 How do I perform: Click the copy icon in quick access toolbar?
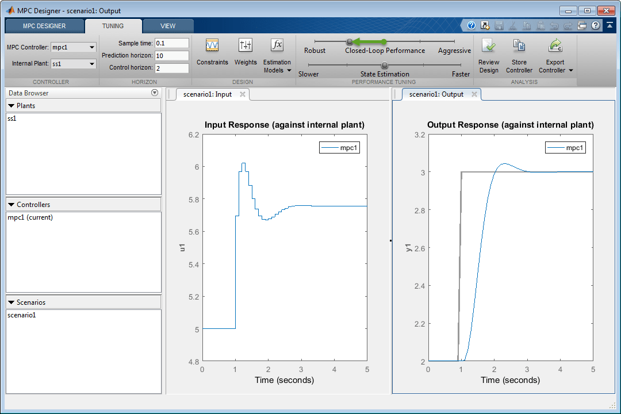pos(527,25)
